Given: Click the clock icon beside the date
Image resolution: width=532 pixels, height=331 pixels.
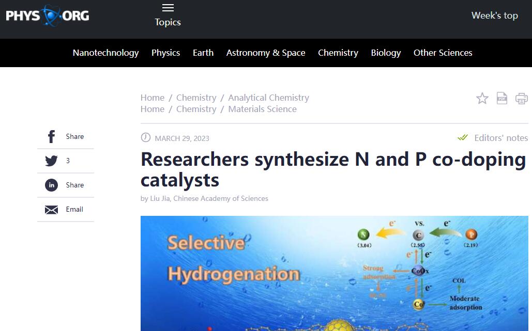Looking at the screenshot, I should (146, 138).
